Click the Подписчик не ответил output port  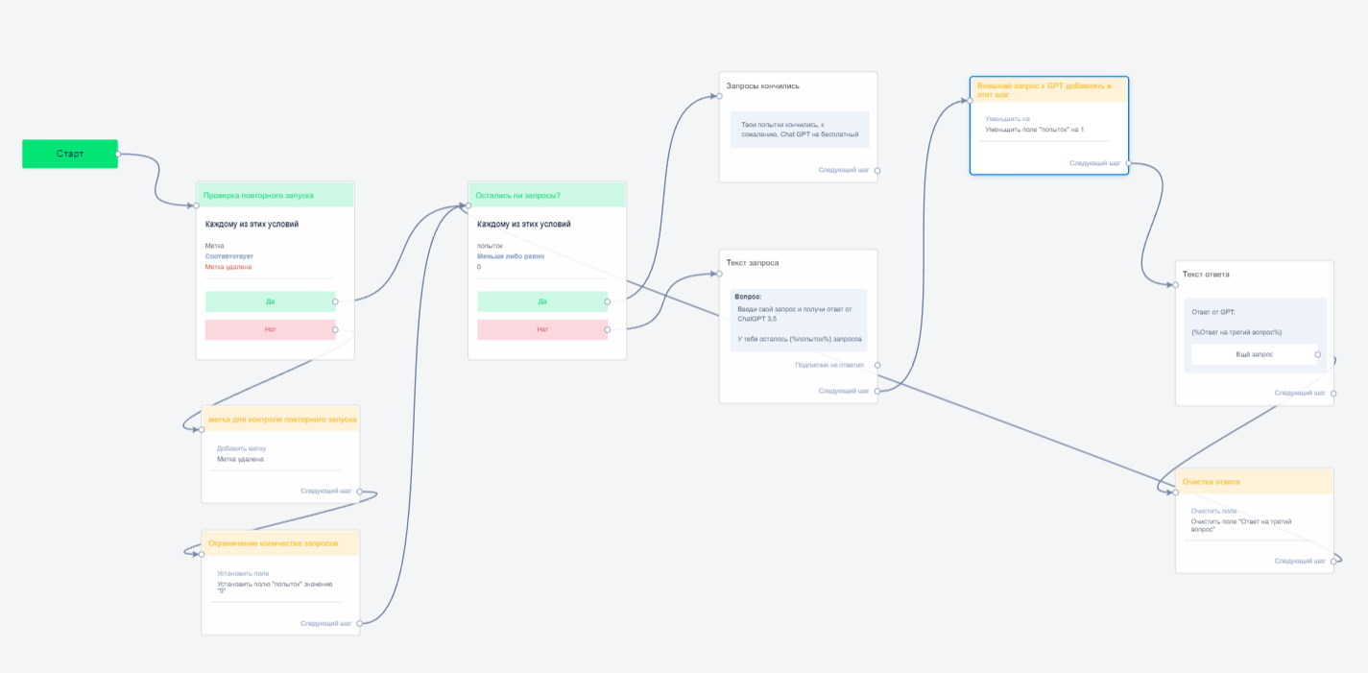[x=877, y=365]
